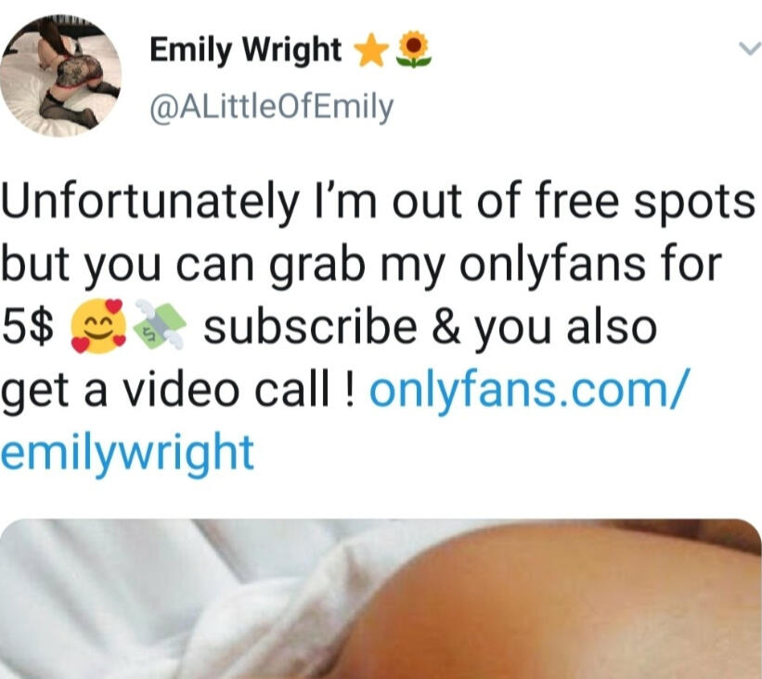Click the smiling face with hearts emoji
The height and width of the screenshot is (679, 762).
[x=99, y=326]
